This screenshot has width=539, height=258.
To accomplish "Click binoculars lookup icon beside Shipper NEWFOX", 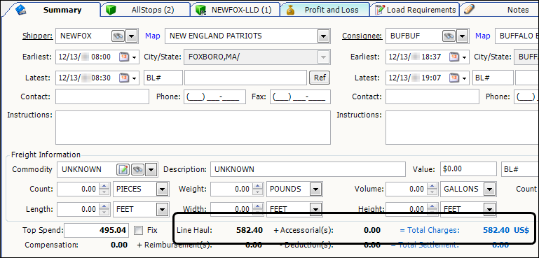I will 118,36.
